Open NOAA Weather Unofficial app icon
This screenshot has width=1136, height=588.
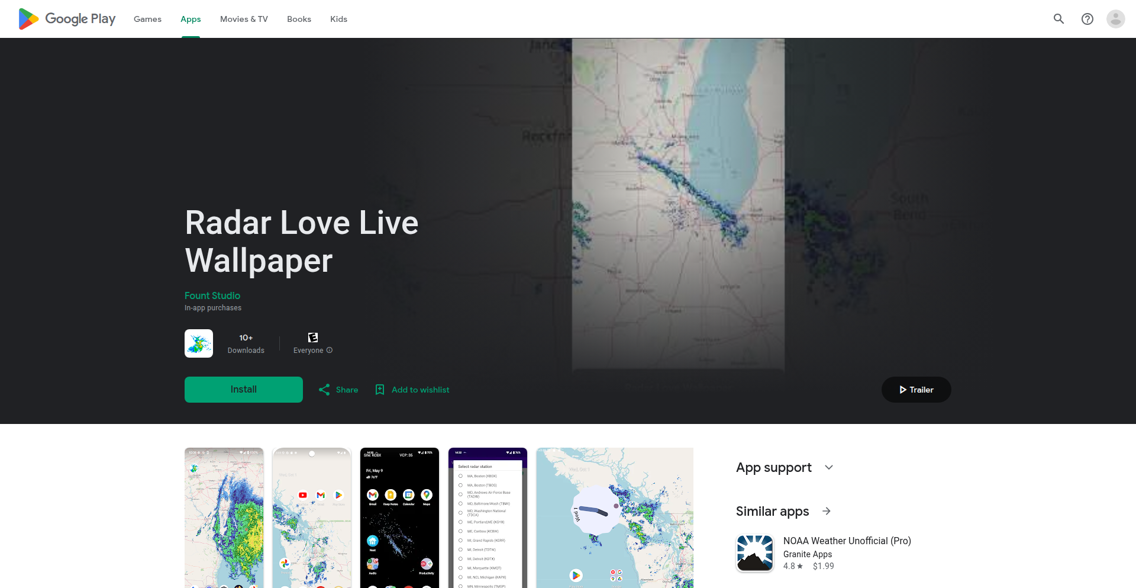coord(755,553)
